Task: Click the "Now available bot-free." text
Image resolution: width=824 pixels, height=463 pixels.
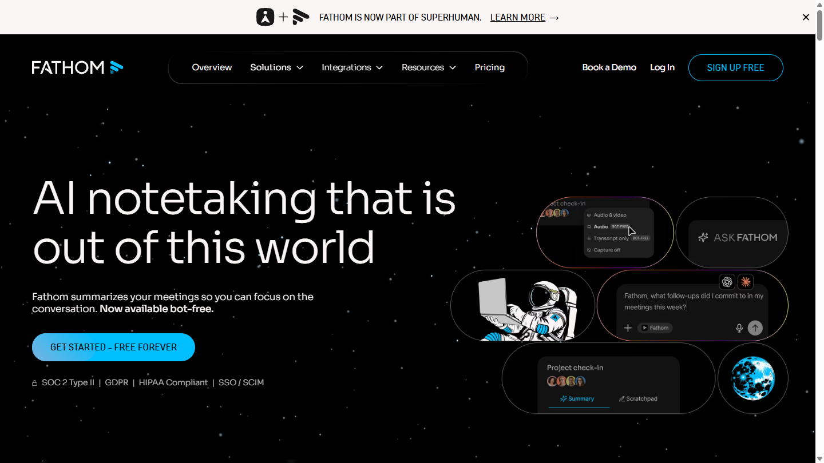Action: [157, 309]
